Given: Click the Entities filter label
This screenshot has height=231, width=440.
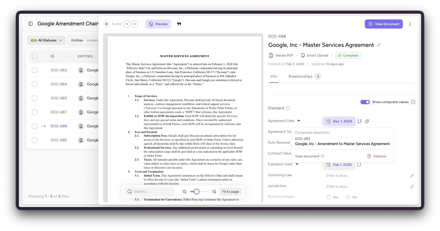Looking at the screenshot, I should pyautogui.click(x=77, y=40).
